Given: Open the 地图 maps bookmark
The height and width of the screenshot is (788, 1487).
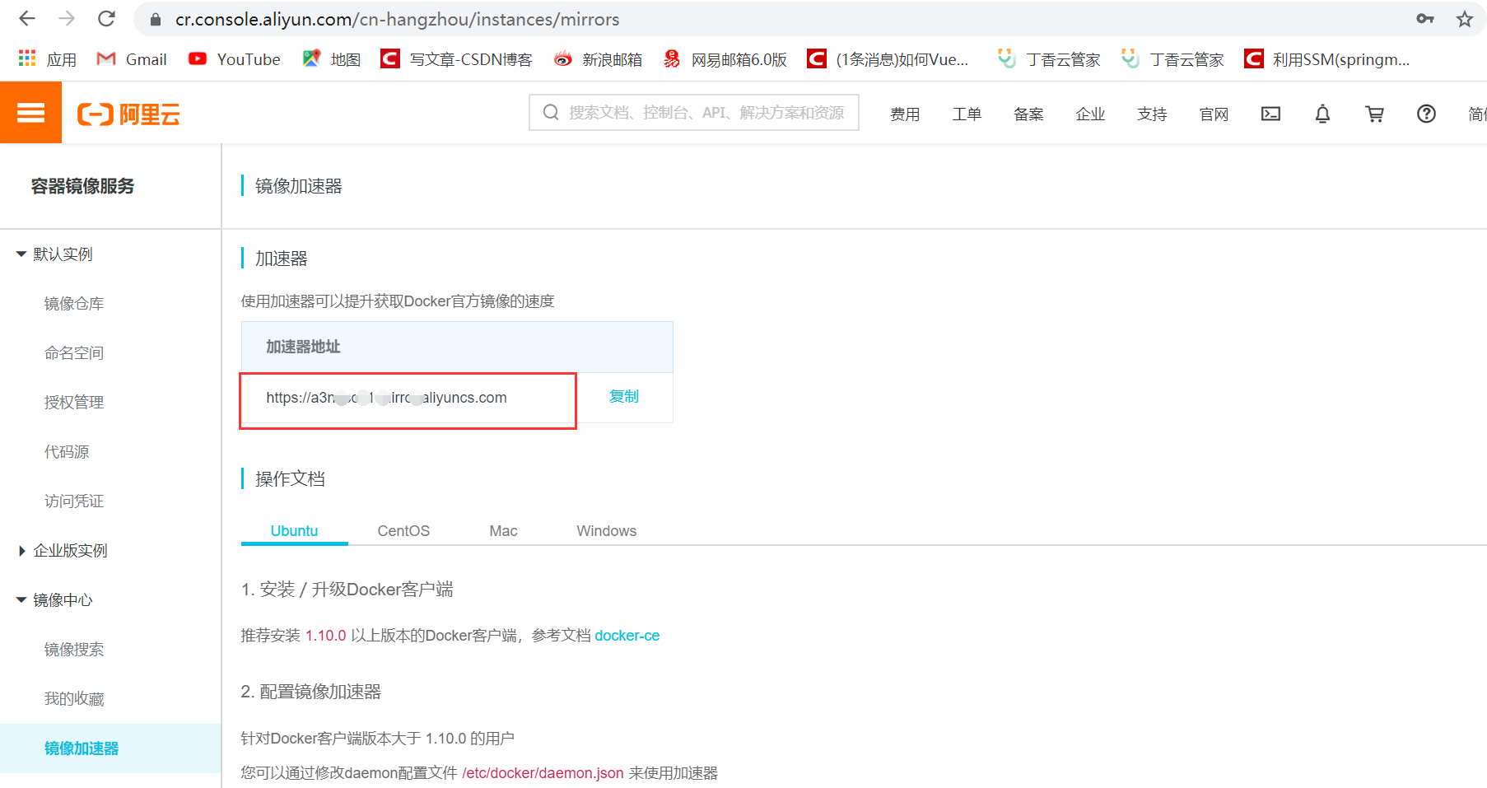Looking at the screenshot, I should pos(332,59).
